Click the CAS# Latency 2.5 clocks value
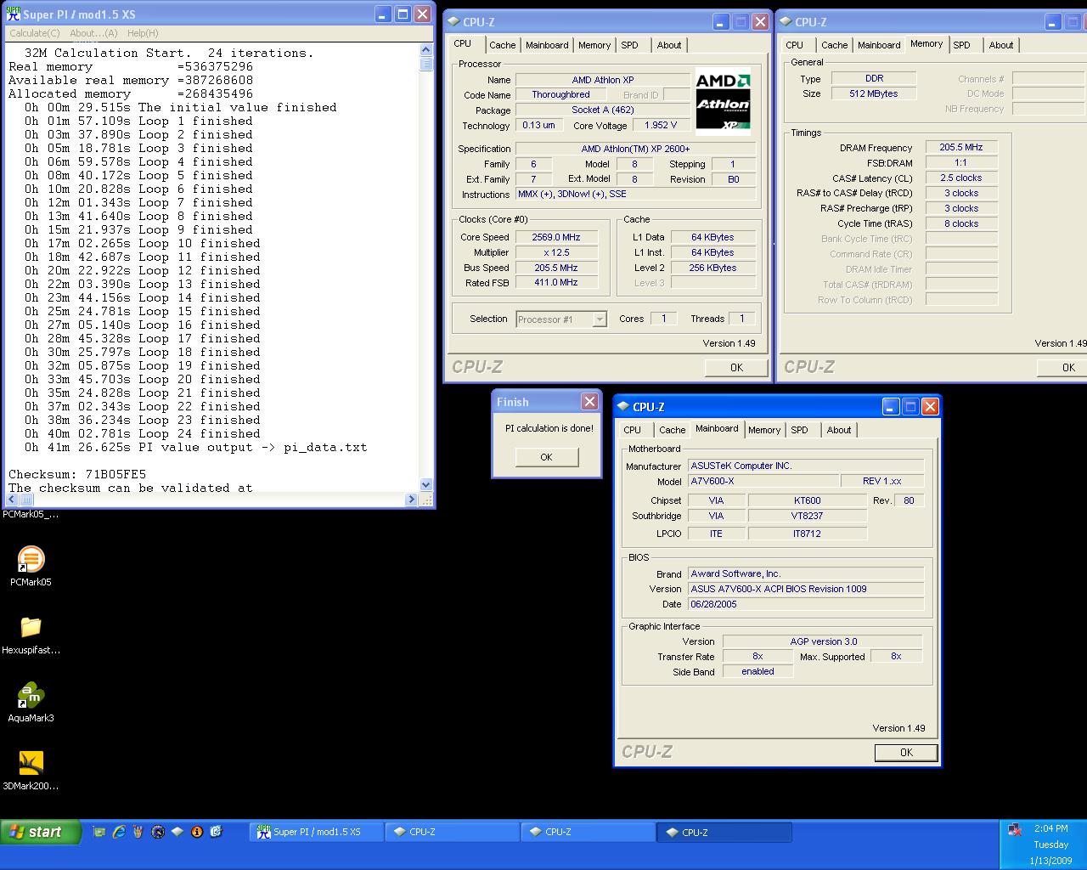Viewport: 1087px width, 870px height. pos(961,178)
